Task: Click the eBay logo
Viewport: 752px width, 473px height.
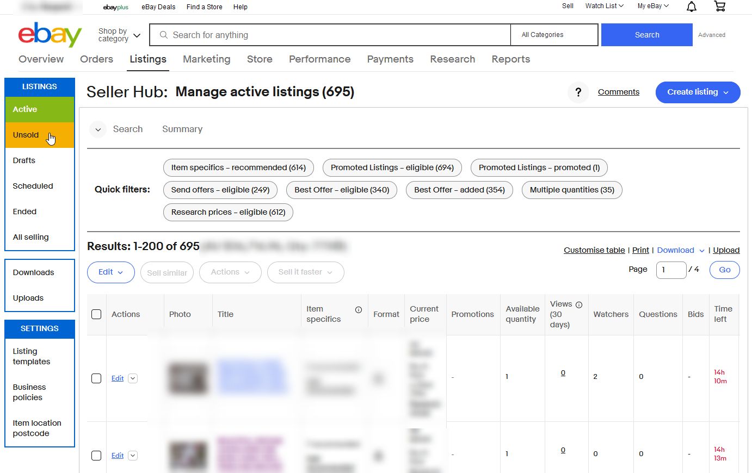Action: (x=49, y=35)
